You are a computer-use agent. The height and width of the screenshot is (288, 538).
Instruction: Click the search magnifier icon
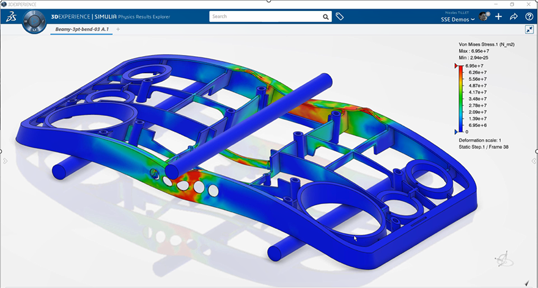point(326,17)
